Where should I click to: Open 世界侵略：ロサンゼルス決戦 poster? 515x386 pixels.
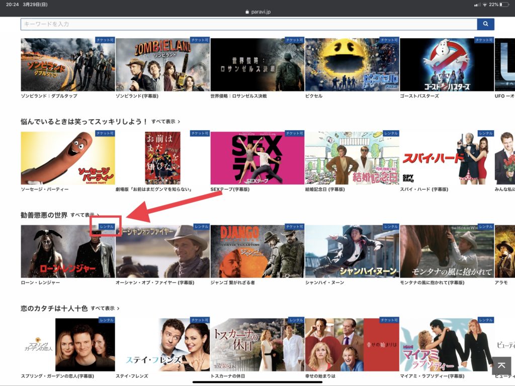(257, 65)
